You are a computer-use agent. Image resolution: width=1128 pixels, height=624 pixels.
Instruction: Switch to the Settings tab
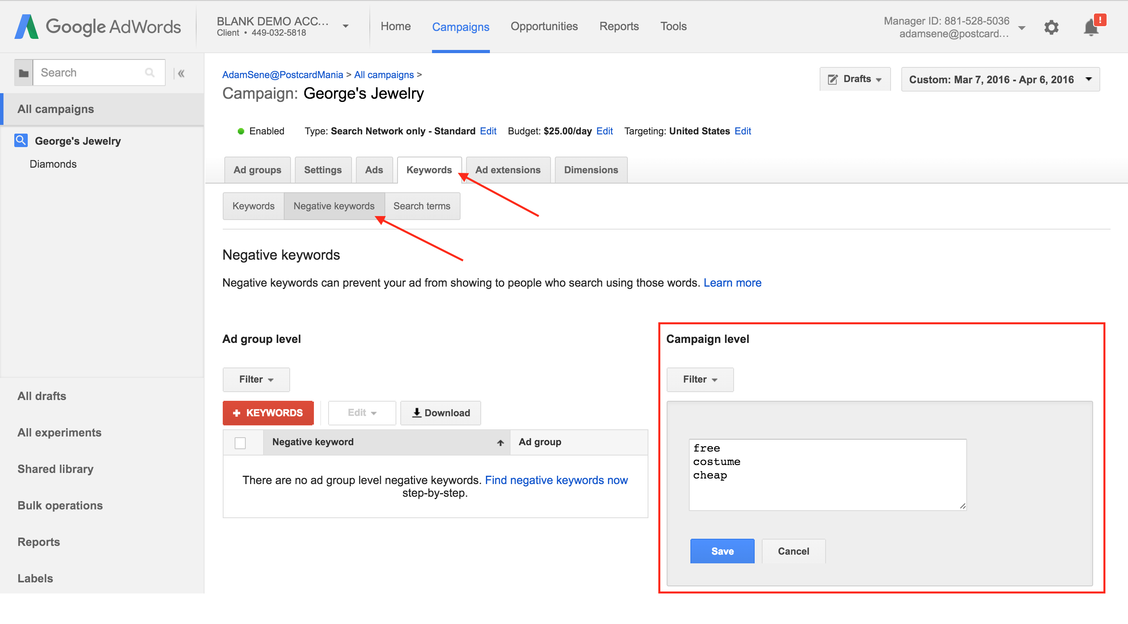[x=323, y=170]
